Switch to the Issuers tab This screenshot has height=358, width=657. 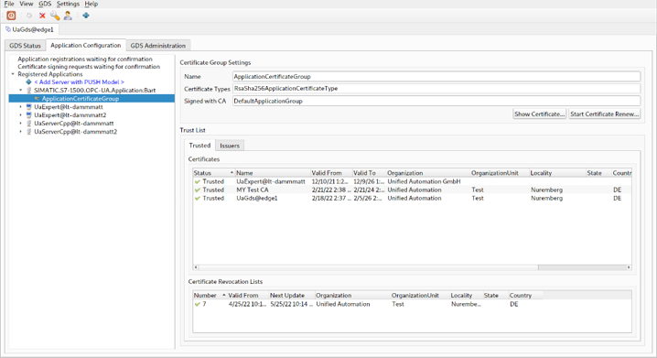point(230,146)
